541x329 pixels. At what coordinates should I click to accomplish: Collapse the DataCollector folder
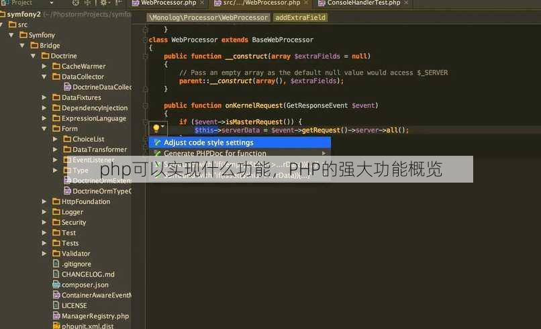pyautogui.click(x=44, y=77)
